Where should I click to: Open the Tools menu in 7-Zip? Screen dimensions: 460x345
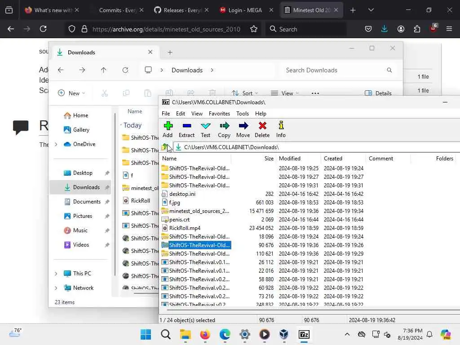click(x=243, y=114)
